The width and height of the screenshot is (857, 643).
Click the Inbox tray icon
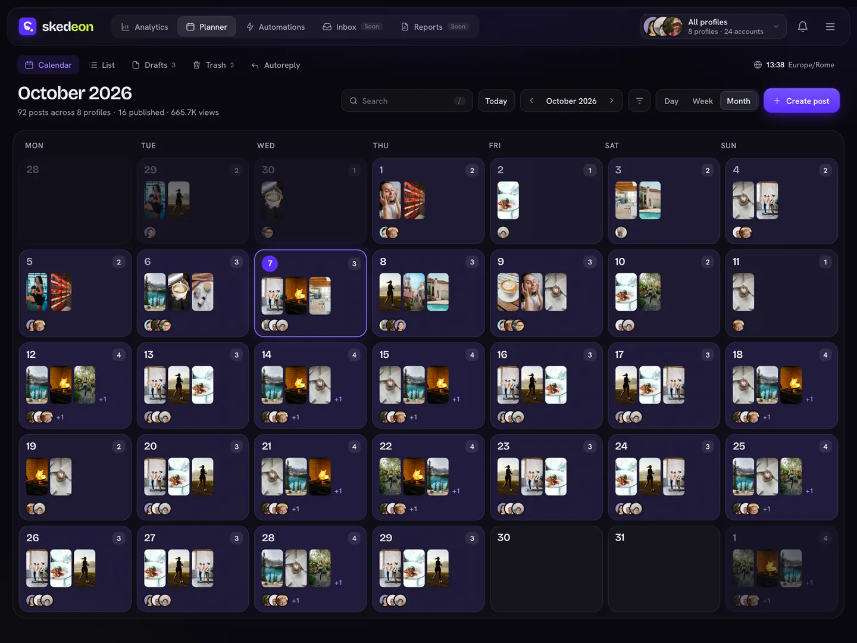pyautogui.click(x=327, y=27)
